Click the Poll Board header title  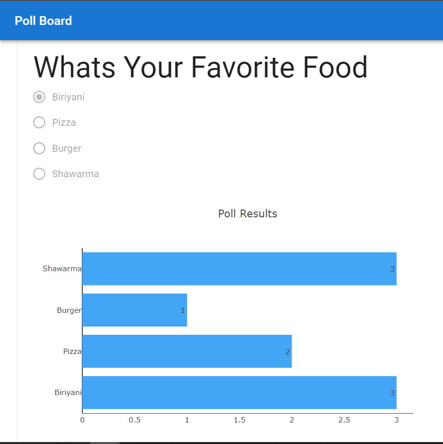43,21
